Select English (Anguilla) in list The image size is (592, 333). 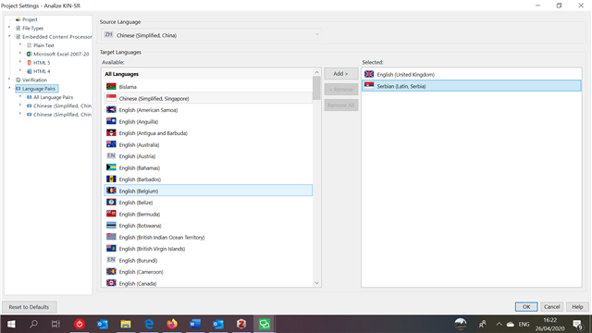point(208,121)
